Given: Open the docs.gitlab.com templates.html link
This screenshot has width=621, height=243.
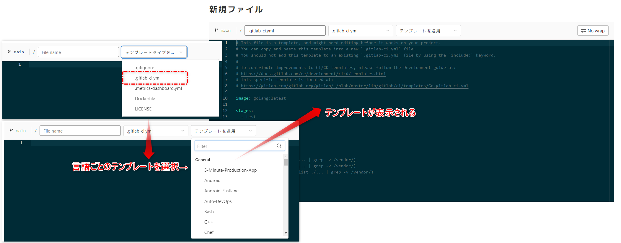Looking at the screenshot, I should click(x=313, y=74).
